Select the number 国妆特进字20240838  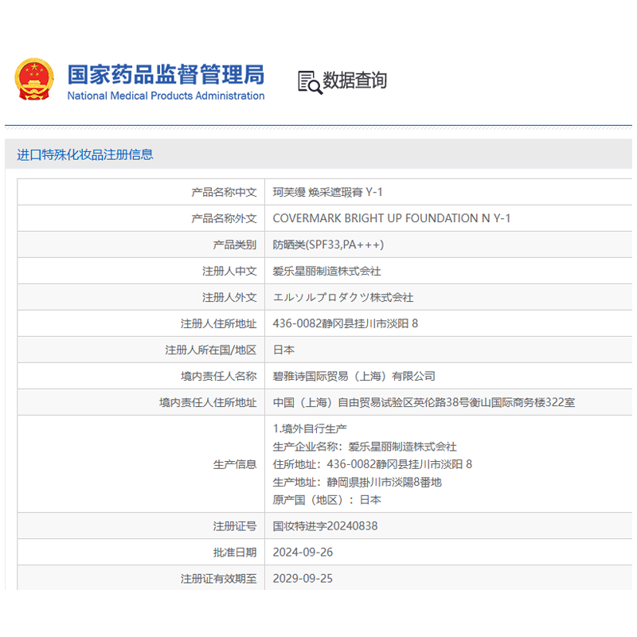325,526
